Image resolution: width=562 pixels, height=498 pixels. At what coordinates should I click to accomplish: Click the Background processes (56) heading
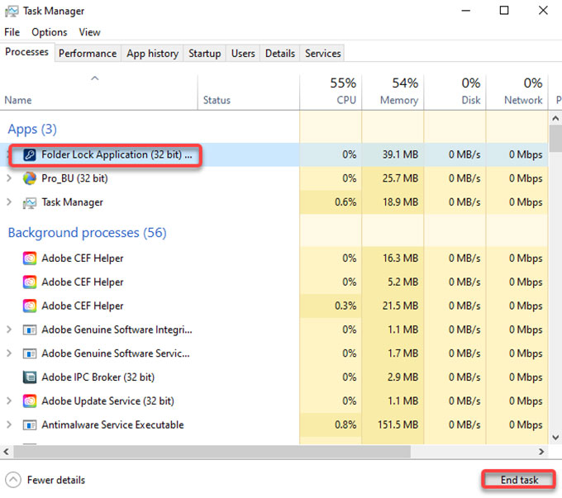(87, 233)
